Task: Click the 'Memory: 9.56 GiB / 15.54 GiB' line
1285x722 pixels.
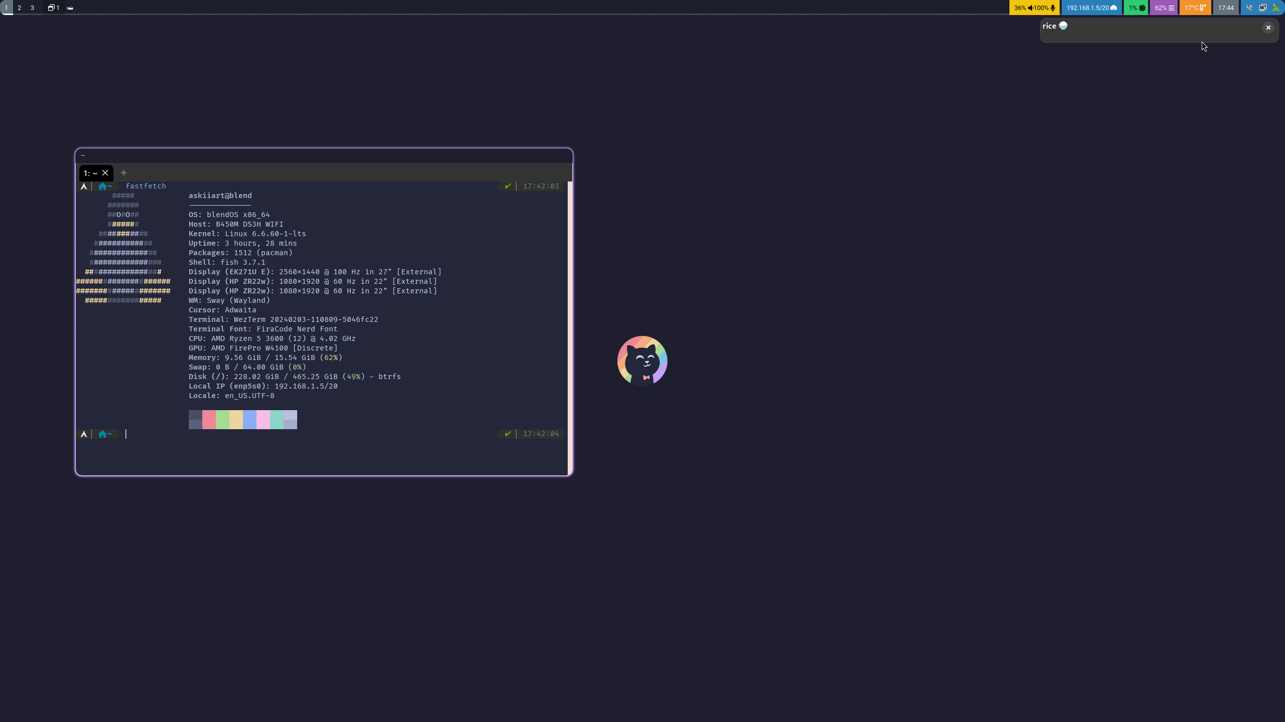Action: pos(266,357)
